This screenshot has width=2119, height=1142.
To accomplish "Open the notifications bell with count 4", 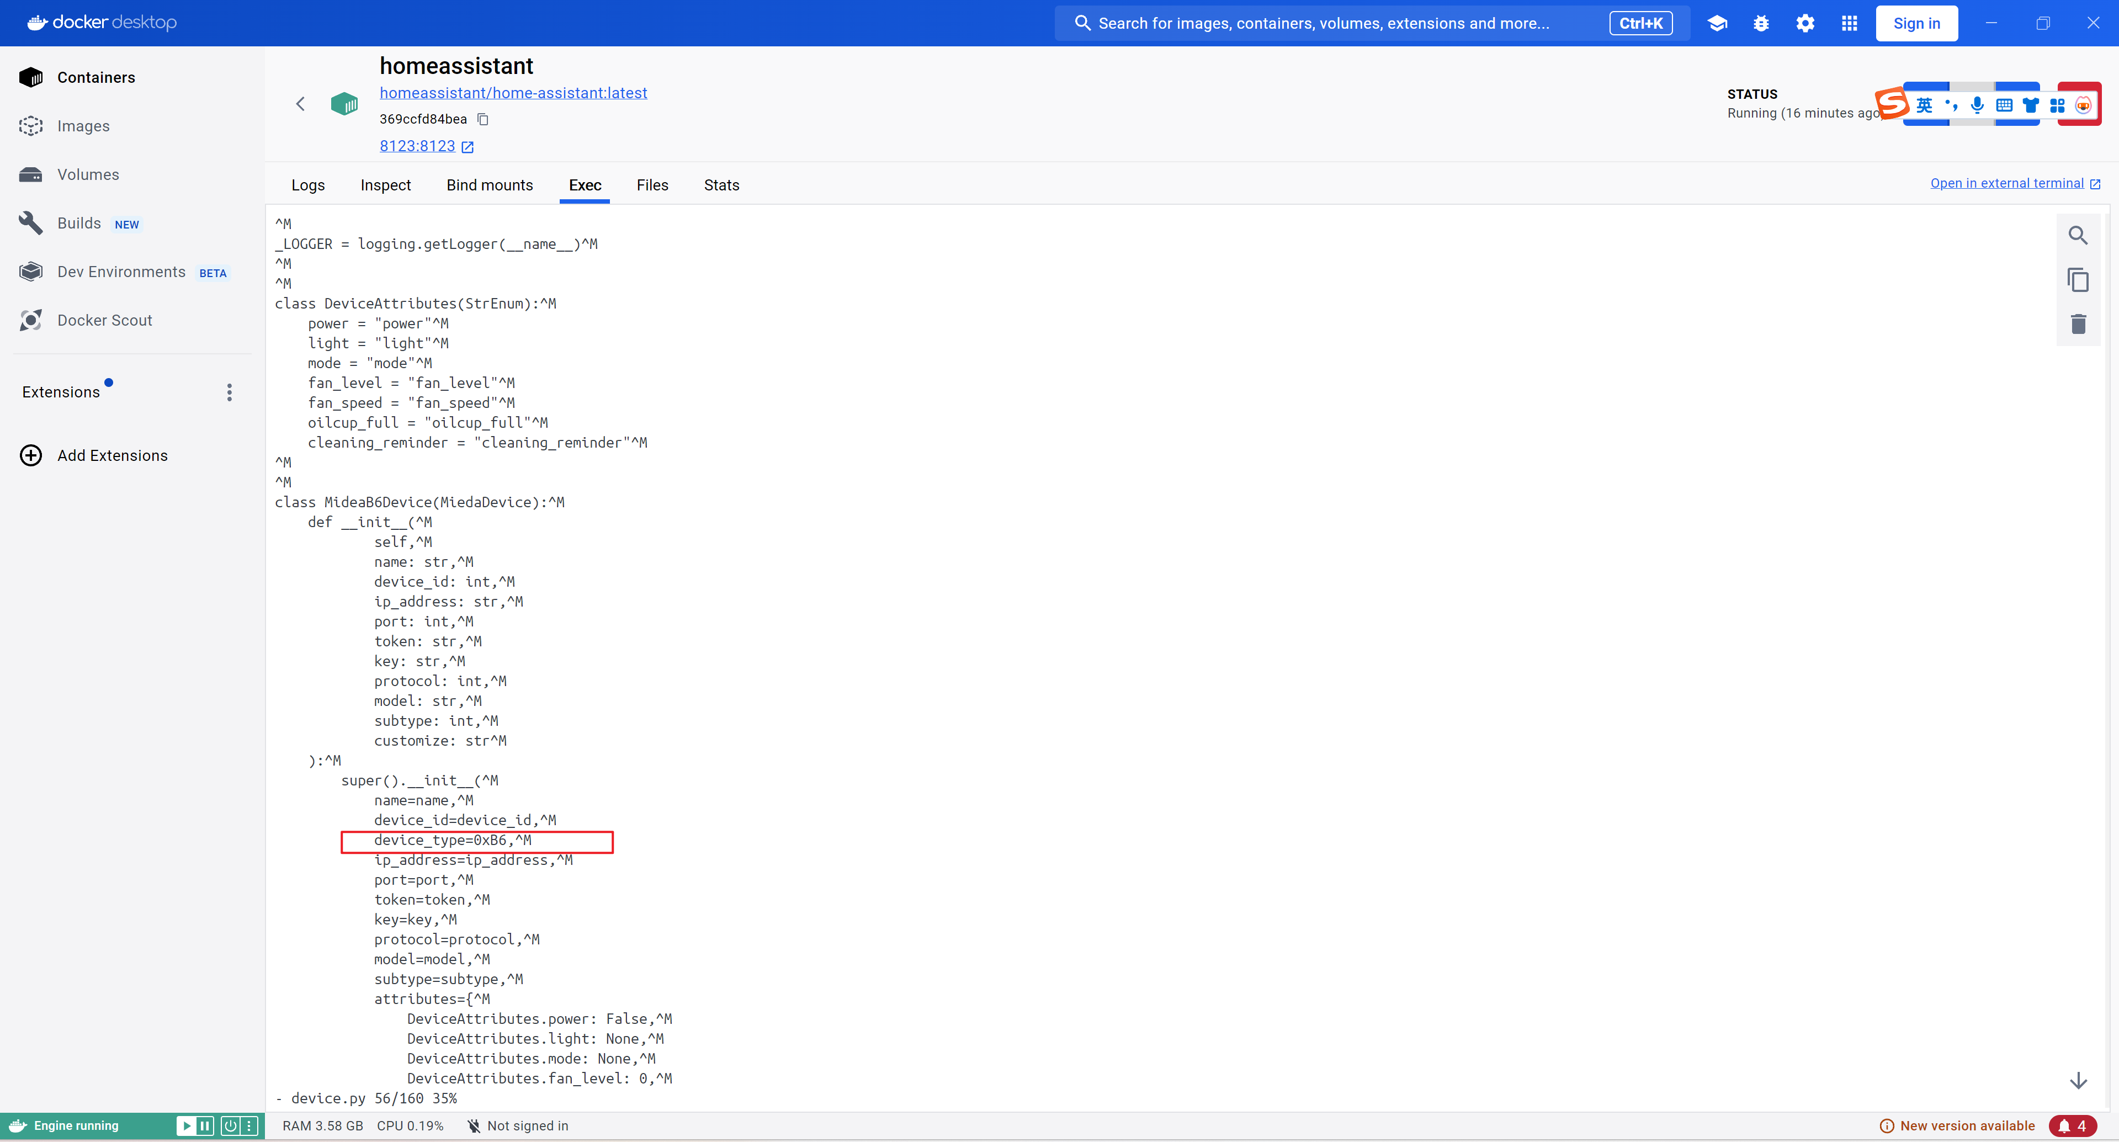I will tap(2072, 1125).
